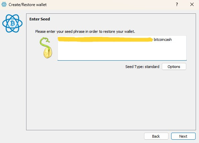The image size is (199, 143).
Task: Click the yellow-redacted seed text
Action: click(x=105, y=39)
